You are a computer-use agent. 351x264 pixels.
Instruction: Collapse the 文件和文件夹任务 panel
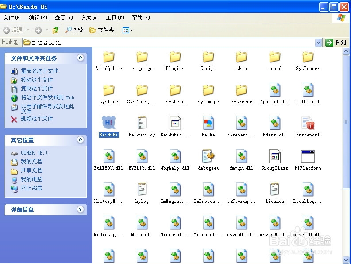pyautogui.click(x=81, y=58)
